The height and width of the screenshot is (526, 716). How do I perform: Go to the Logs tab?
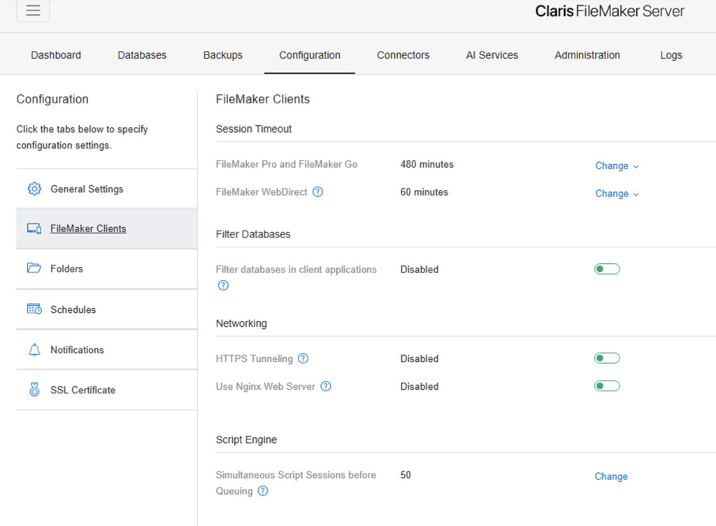[x=671, y=55]
